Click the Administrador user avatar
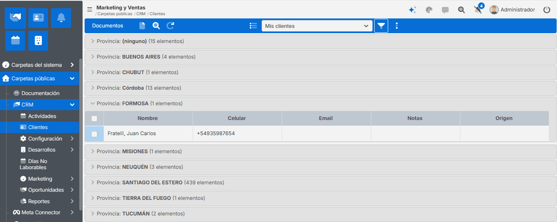 tap(495, 10)
